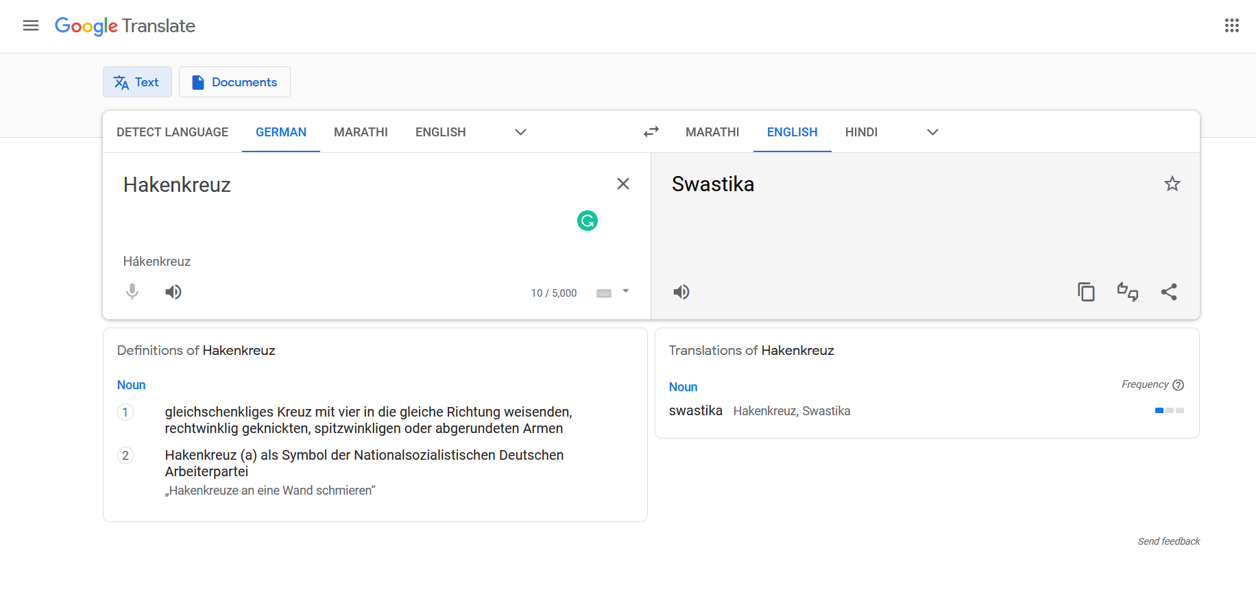
Task: Share the translation
Action: tap(1169, 292)
